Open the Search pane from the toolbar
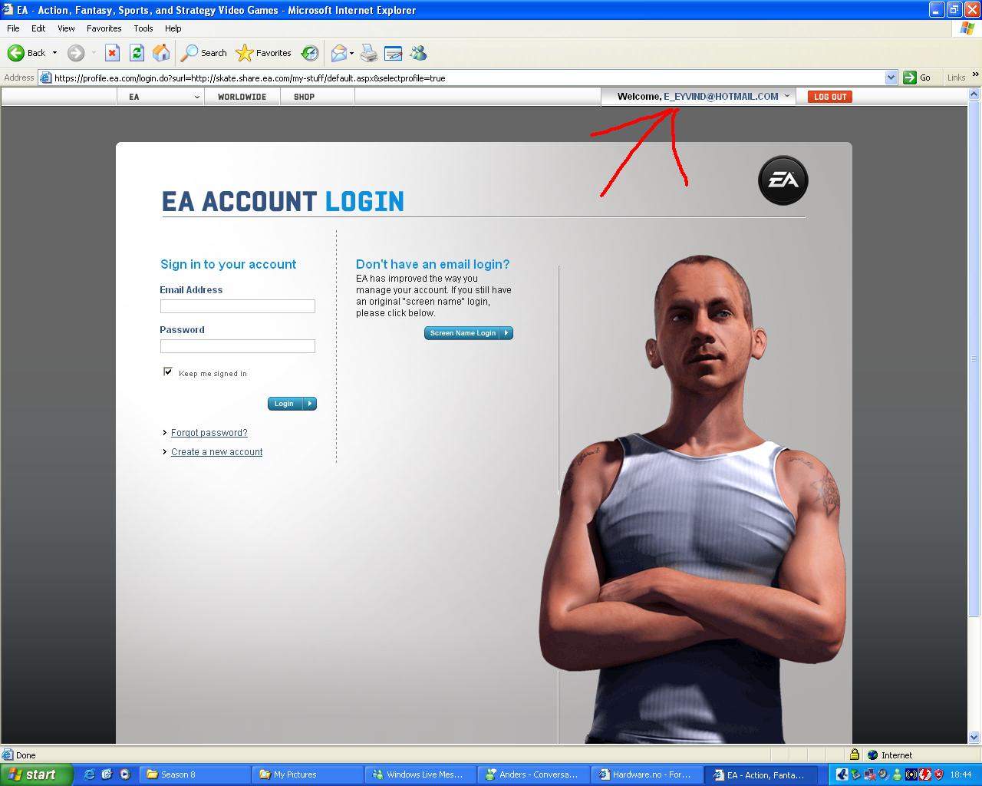Screen dimensions: 982x786 pyautogui.click(x=204, y=53)
